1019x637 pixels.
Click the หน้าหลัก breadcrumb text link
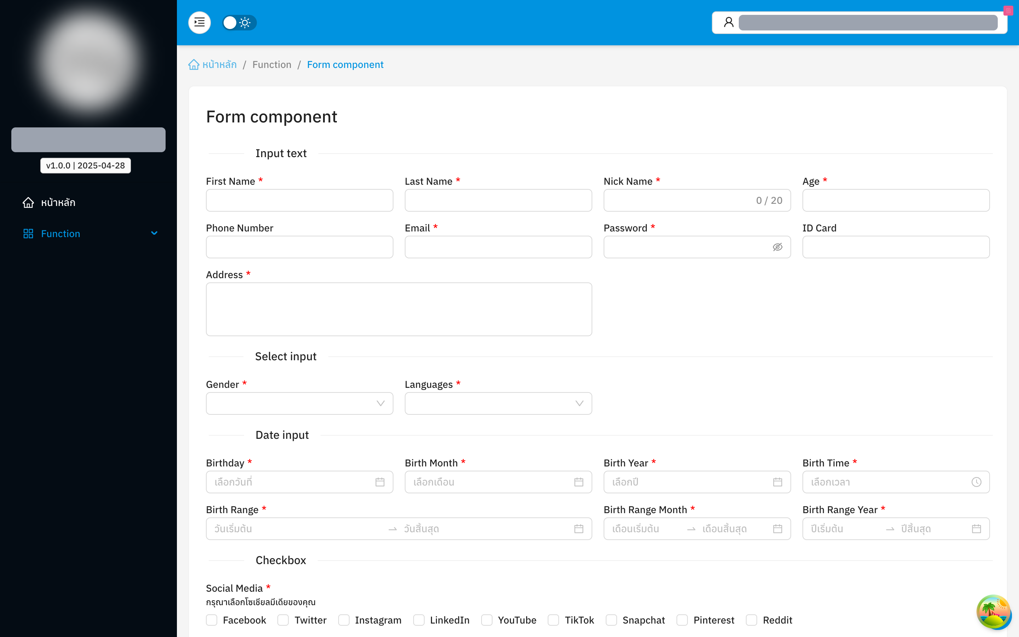point(219,64)
